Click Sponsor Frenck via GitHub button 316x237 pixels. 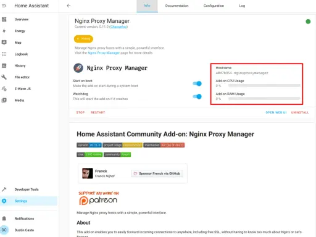(x=157, y=173)
